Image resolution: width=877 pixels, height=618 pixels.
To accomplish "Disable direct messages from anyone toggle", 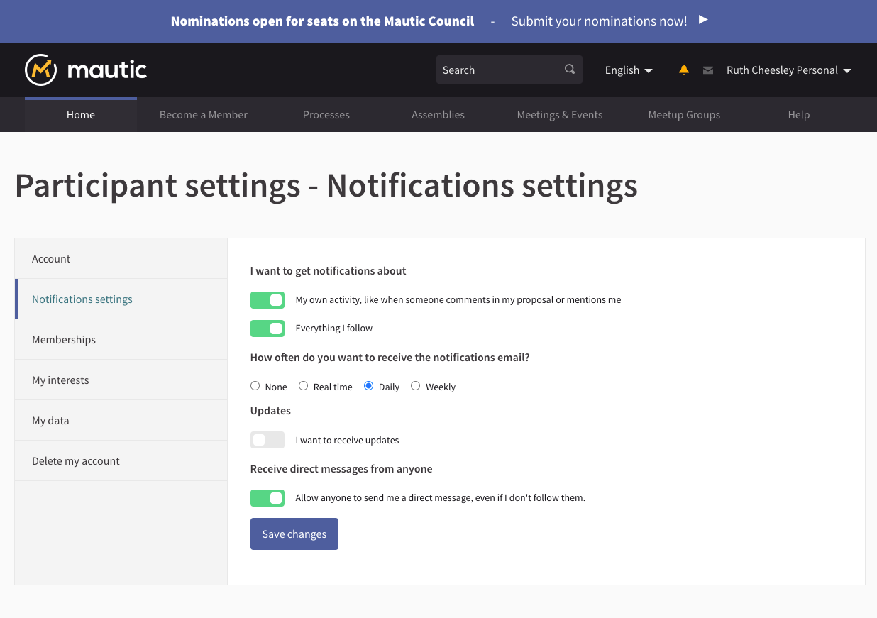I will [x=267, y=498].
